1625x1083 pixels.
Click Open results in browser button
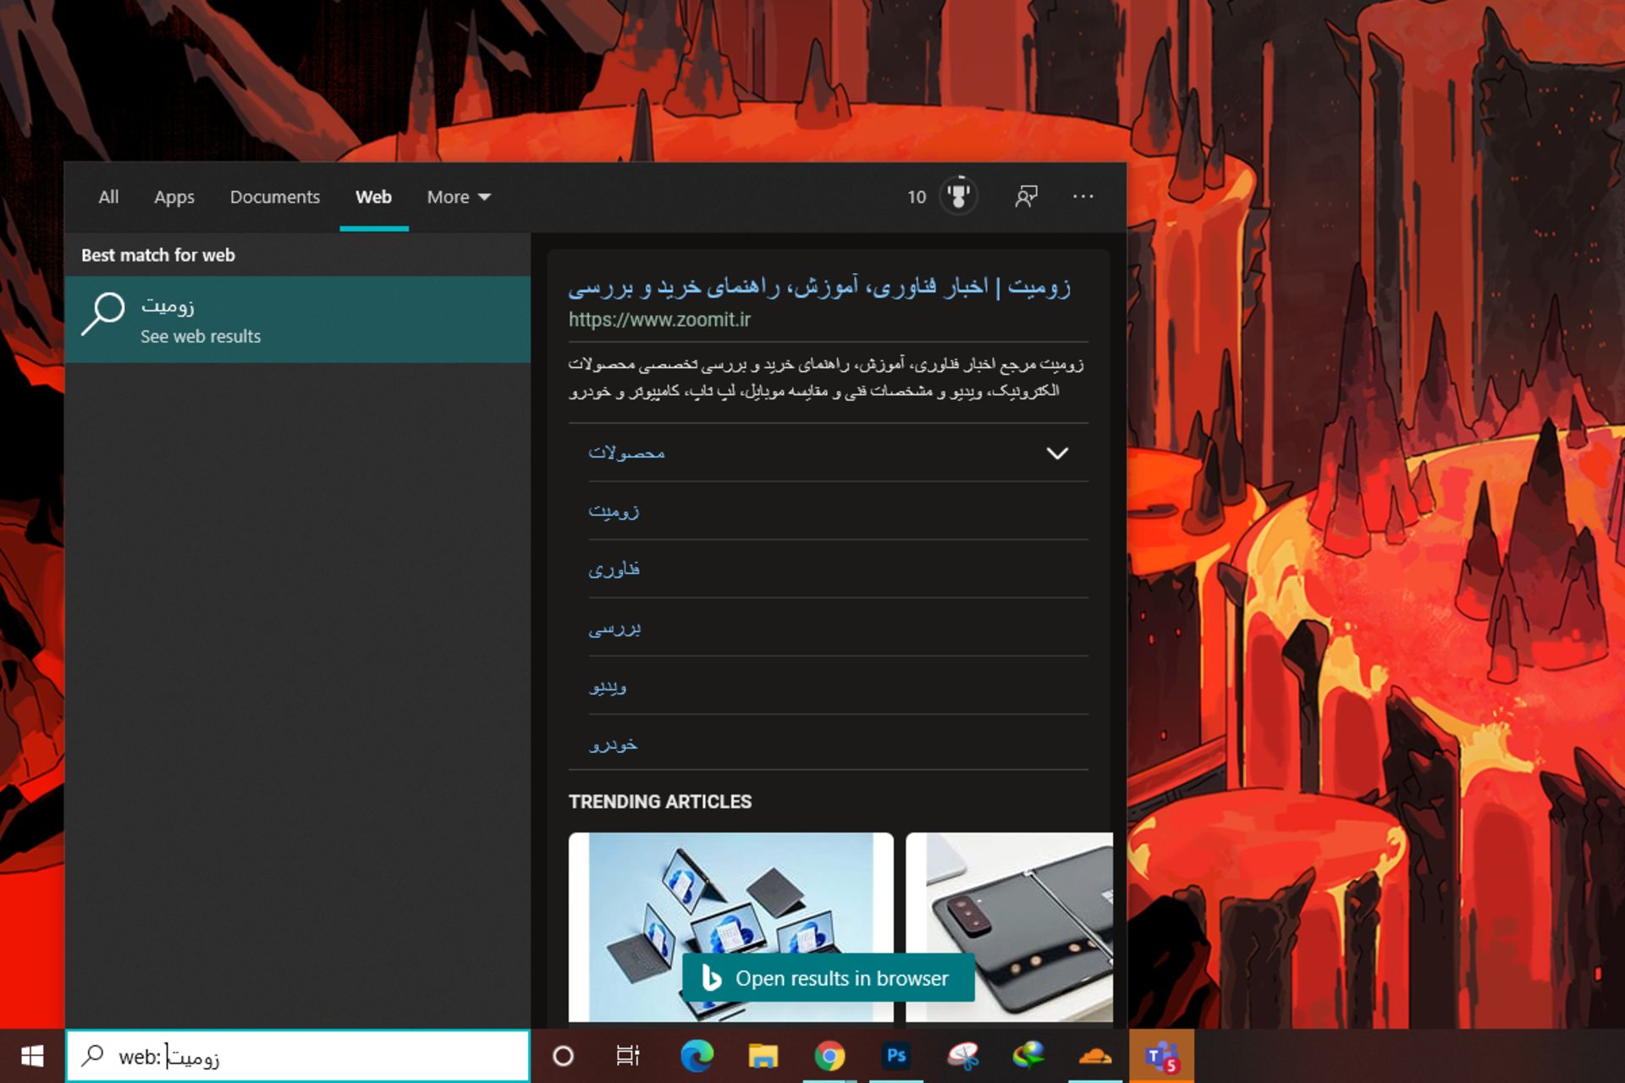828,978
